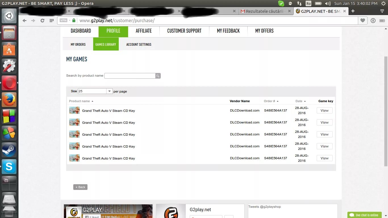The image size is (388, 218).
Task: Open the Files manager in the dock
Action: tap(9, 33)
